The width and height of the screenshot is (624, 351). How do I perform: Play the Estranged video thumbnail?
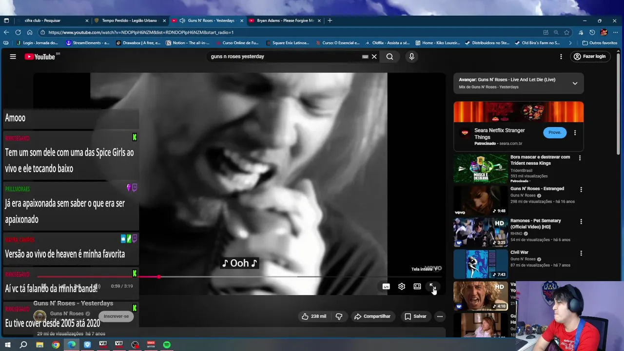point(481,200)
